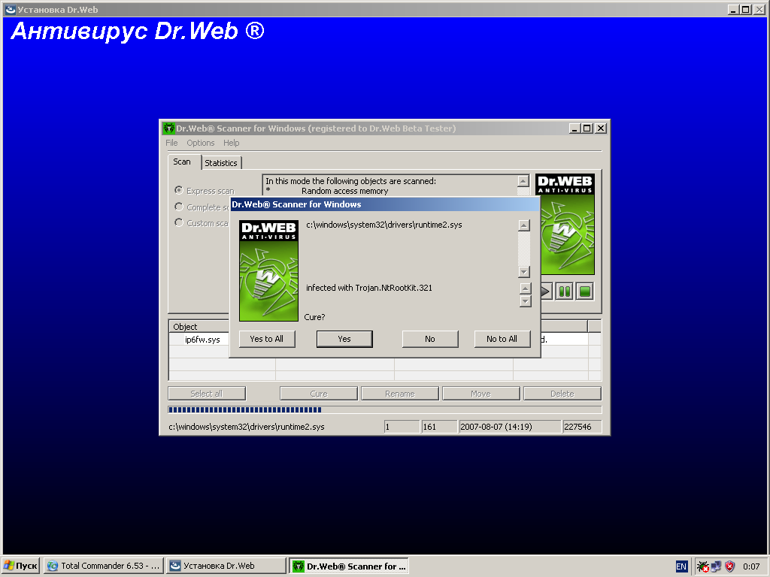
Task: Click the 227546 status bar value
Action: point(582,427)
